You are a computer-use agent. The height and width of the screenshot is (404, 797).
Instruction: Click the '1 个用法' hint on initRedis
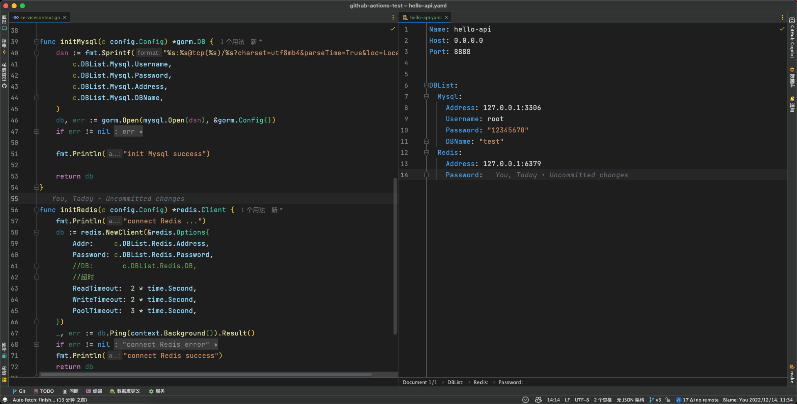[x=253, y=210]
